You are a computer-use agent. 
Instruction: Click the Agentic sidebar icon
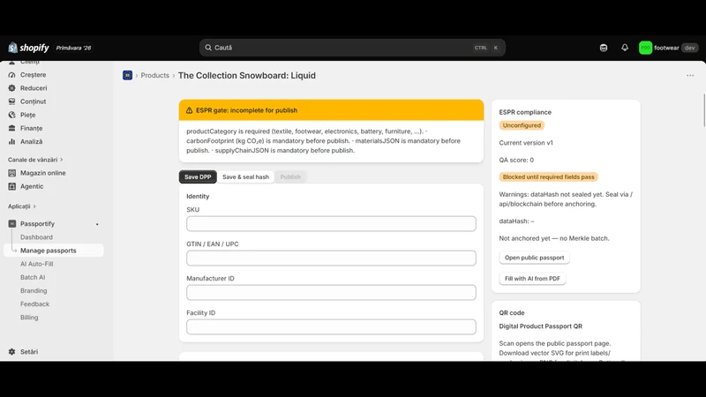click(x=11, y=186)
